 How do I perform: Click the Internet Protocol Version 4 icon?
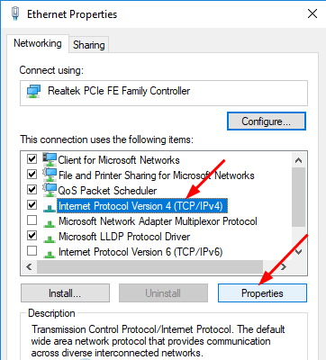50,207
